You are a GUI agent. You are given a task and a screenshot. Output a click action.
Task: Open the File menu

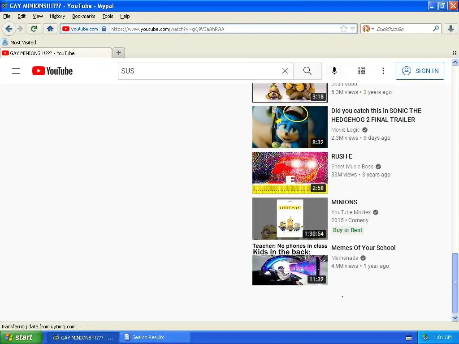point(7,16)
